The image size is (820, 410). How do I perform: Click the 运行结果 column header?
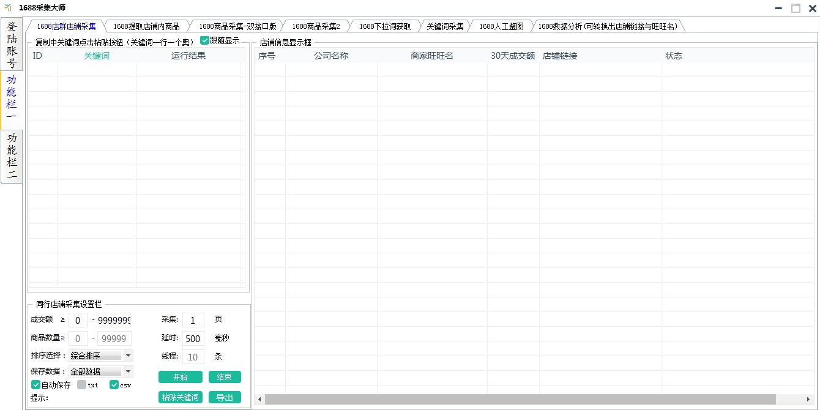pos(188,56)
